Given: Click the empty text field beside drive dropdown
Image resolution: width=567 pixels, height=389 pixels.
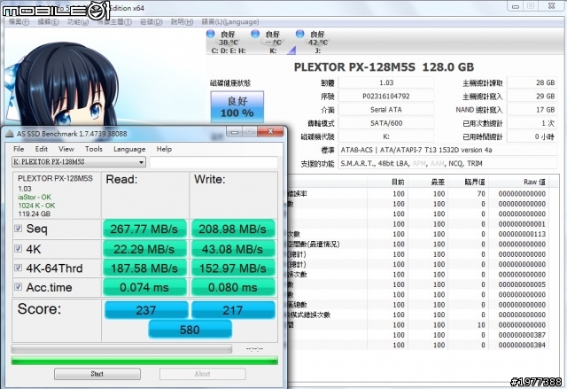Looking at the screenshot, I should (x=214, y=162).
